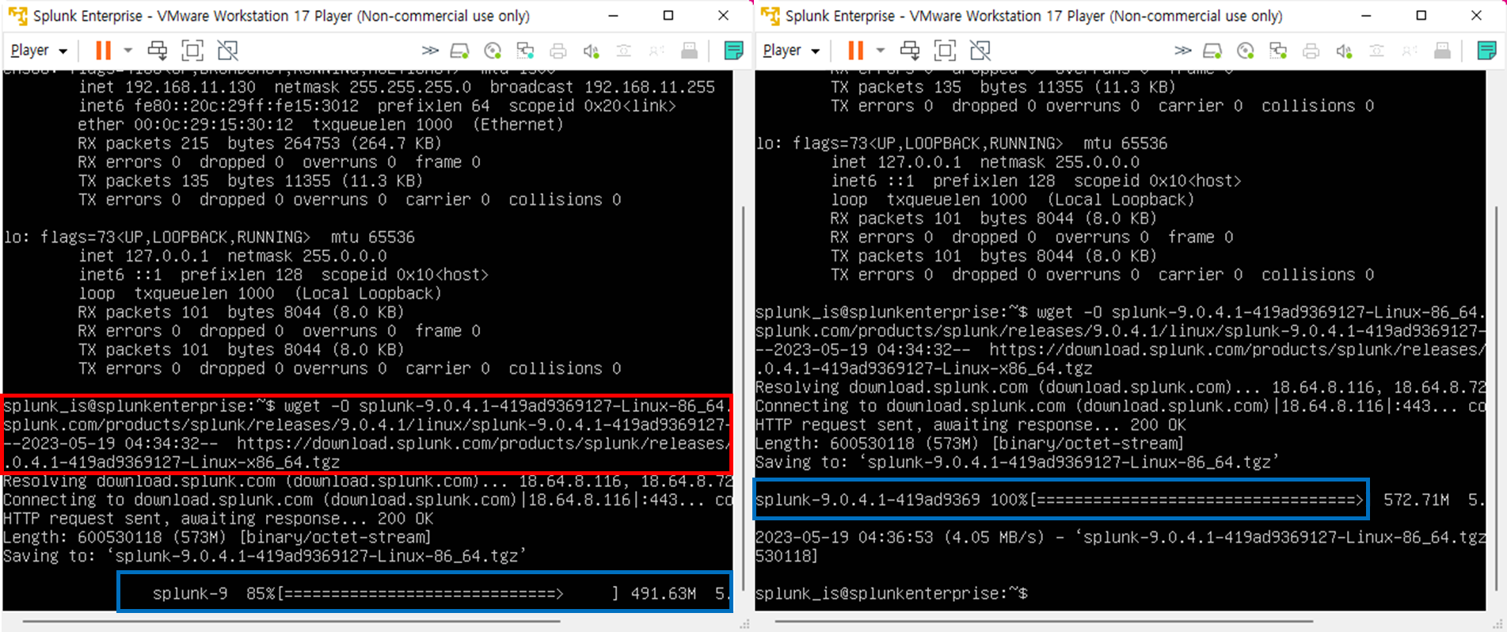Screen dimensions: 1507x632
Task: Expand the device toolbar chevron in 100% download window
Action: click(1182, 51)
